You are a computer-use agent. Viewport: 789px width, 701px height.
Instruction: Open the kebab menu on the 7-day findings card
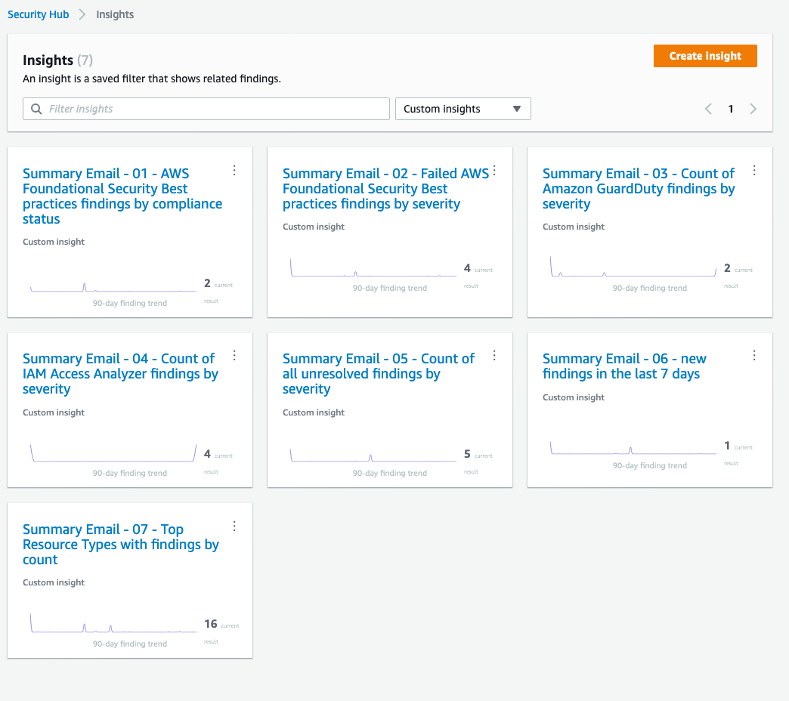[x=753, y=355]
